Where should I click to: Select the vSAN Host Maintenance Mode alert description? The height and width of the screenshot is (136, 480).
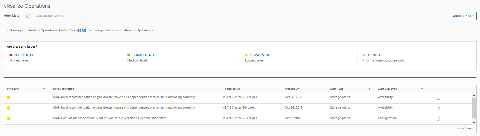(110, 118)
